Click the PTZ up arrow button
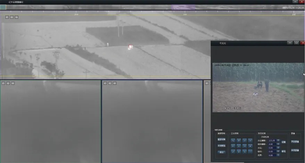 (239, 140)
